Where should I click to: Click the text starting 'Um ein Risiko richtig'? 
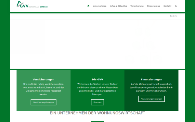coord(44,89)
